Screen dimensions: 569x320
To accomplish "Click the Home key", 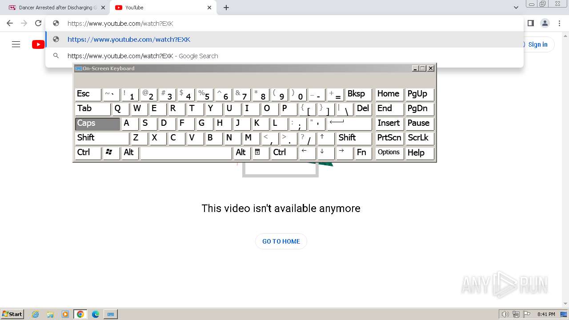I will pos(389,94).
